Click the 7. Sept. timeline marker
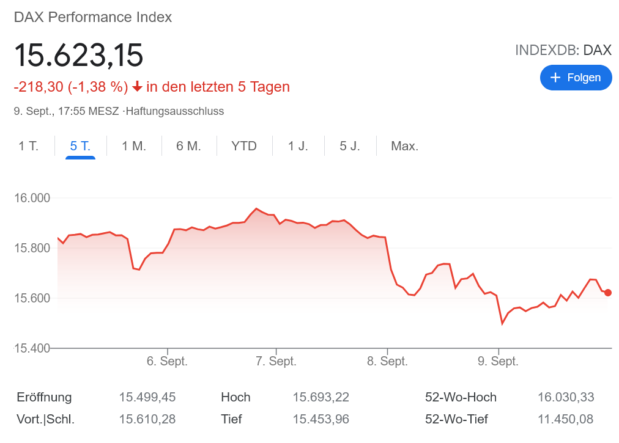 pyautogui.click(x=276, y=361)
